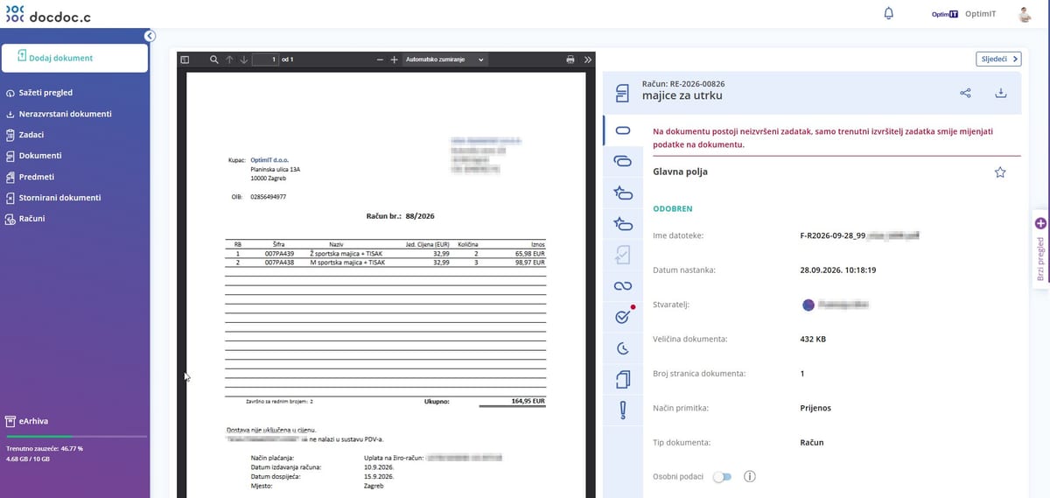
Task: Zoom out with the PDF minus button
Action: (380, 60)
